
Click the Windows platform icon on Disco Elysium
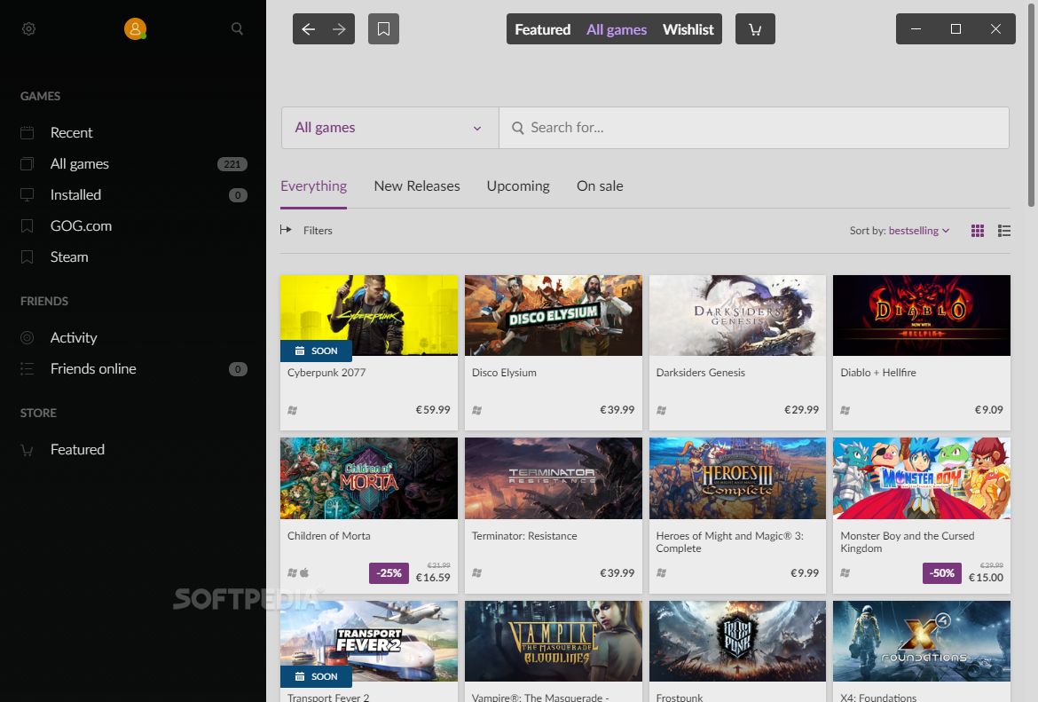(476, 411)
